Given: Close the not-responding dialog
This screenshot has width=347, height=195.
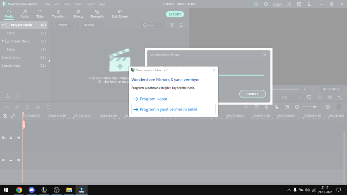Looking at the screenshot, I should click(214, 70).
